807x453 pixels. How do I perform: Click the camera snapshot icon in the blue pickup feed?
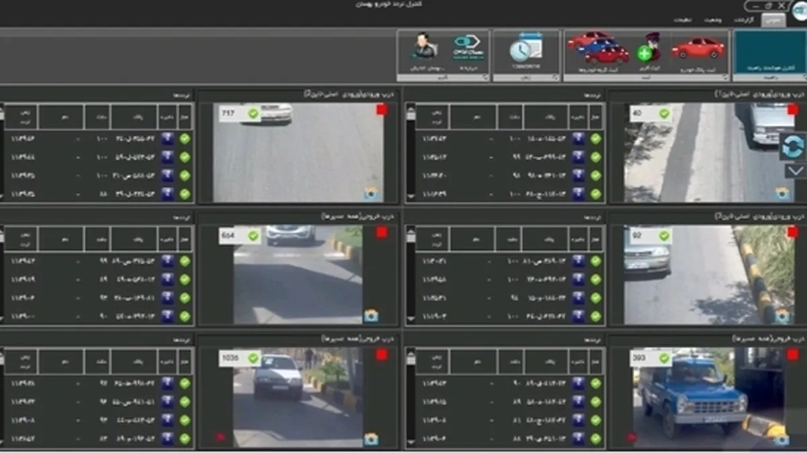[x=781, y=439]
